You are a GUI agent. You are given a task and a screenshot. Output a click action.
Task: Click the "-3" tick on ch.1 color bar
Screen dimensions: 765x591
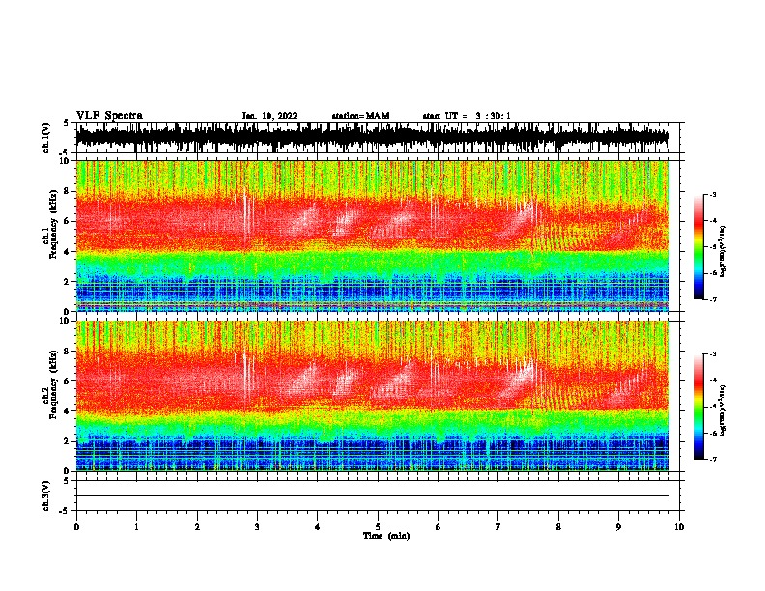point(712,194)
